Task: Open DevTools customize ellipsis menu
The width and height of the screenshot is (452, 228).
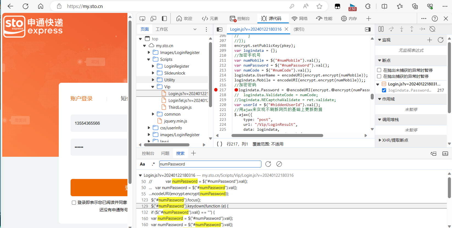Action: [424, 19]
